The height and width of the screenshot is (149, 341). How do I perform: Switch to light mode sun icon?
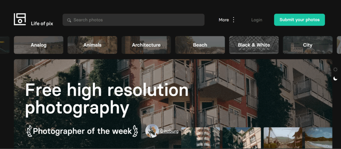coord(335,69)
